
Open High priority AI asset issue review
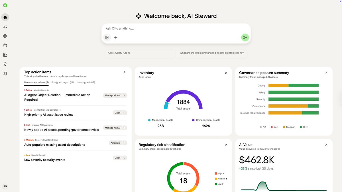49,115
